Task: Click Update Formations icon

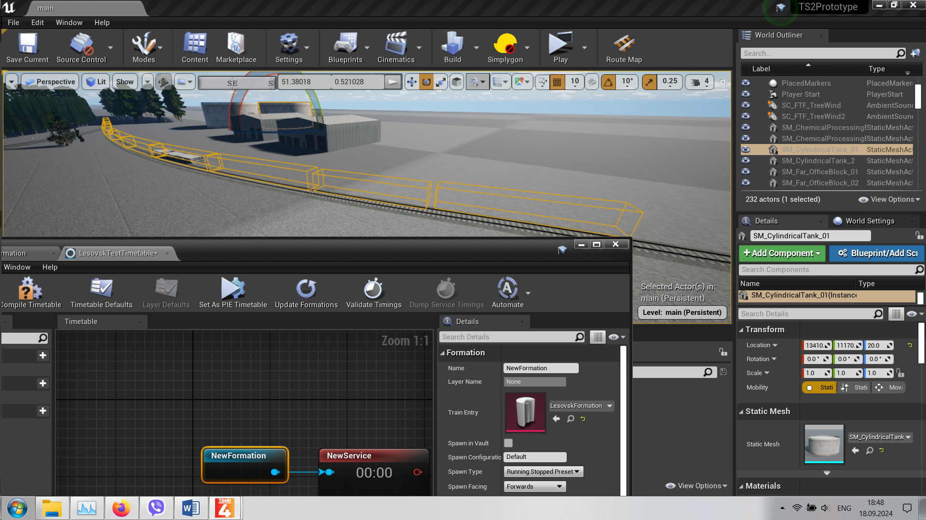Action: [306, 289]
